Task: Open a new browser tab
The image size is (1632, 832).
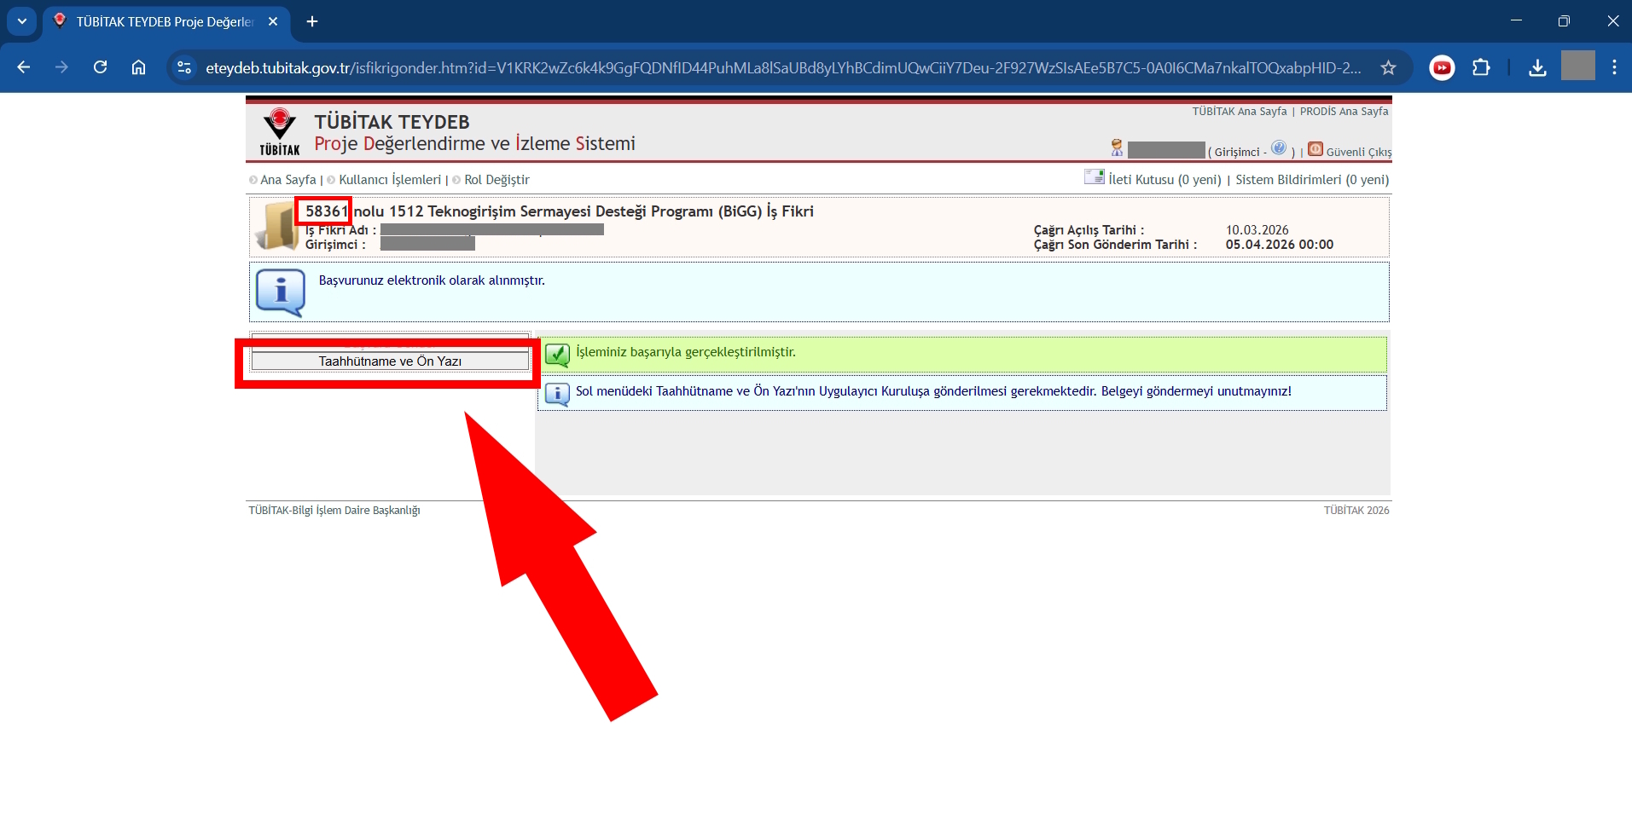Action: coord(312,21)
